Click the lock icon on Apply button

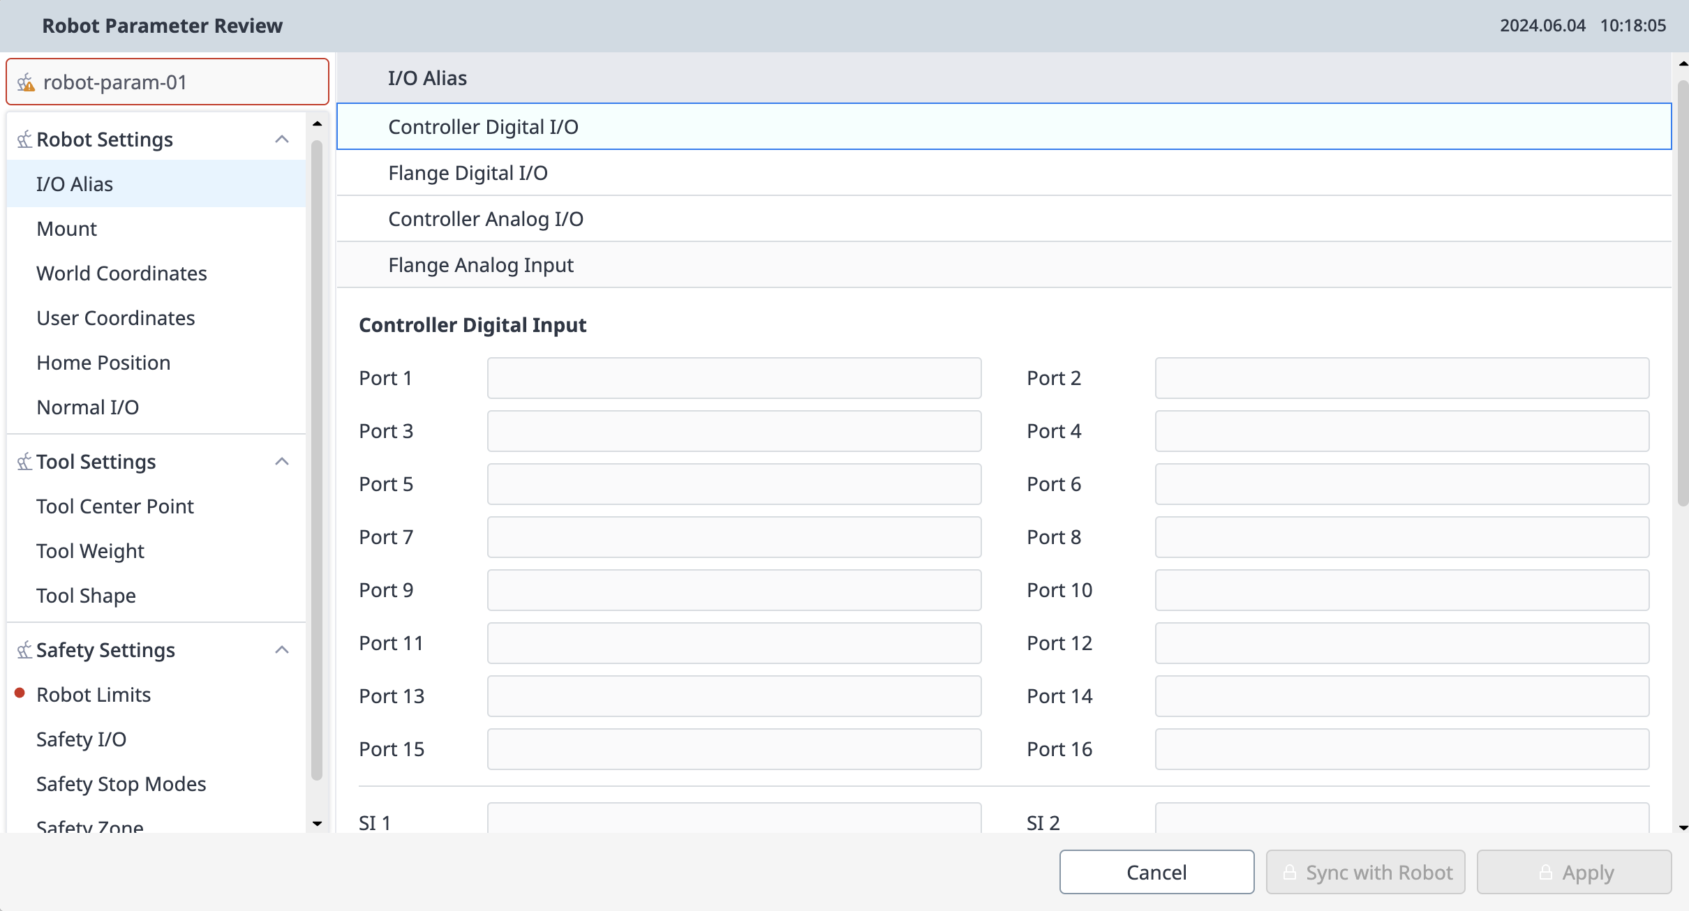click(x=1546, y=872)
